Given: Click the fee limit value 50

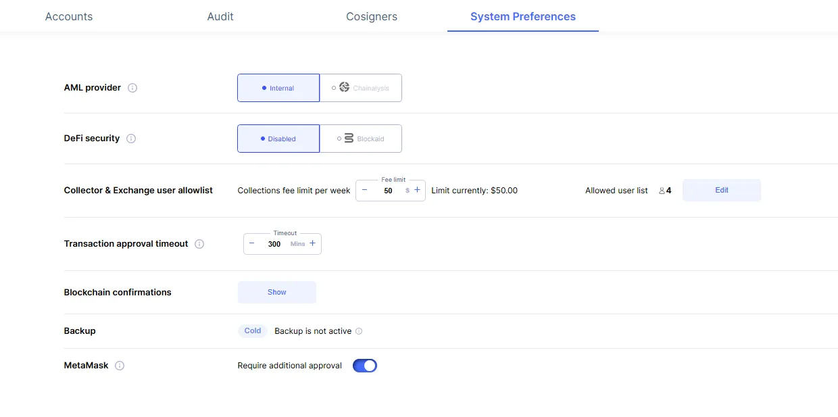Looking at the screenshot, I should click(x=388, y=191).
